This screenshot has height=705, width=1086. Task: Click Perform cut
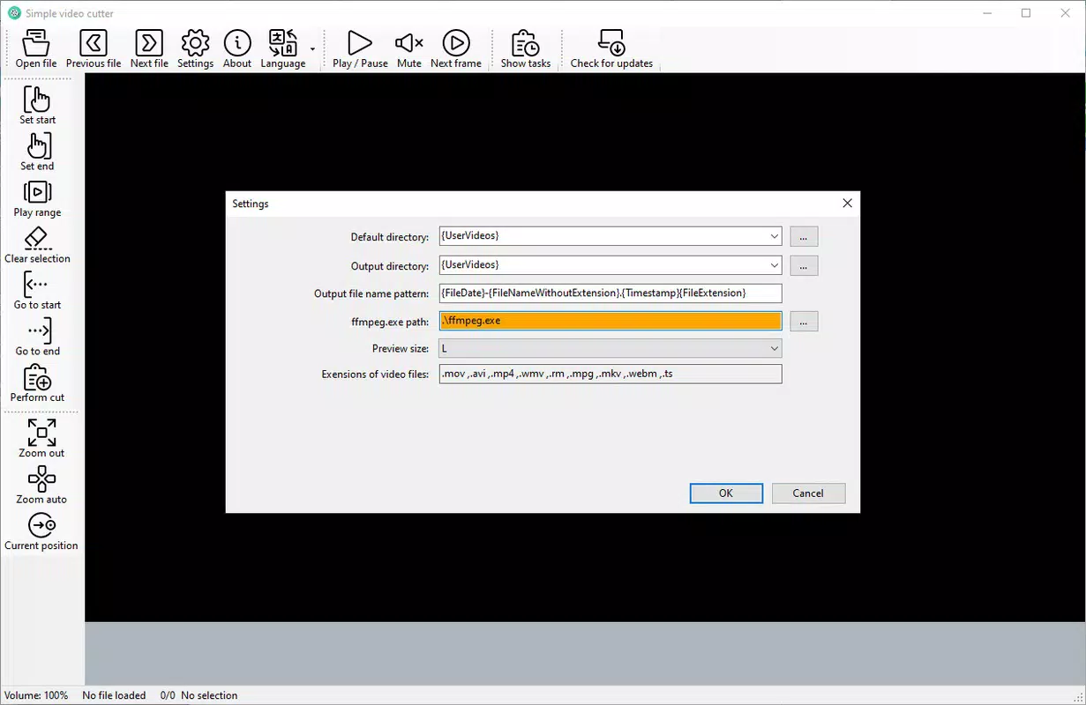(x=38, y=383)
